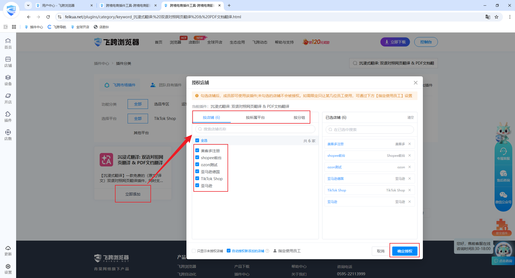The width and height of the screenshot is (515, 278).
Task: Uncheck the shopee前台 store checkbox
Action: click(197, 158)
